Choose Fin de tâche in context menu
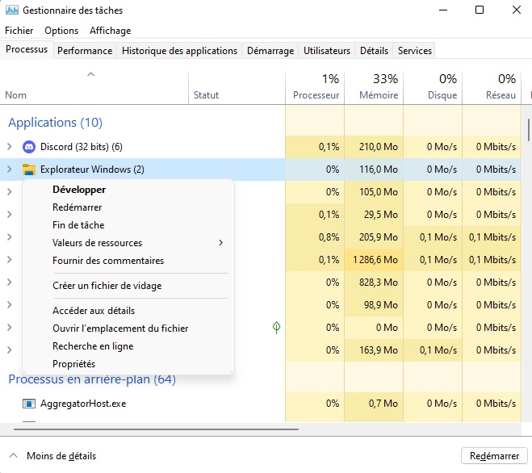Screen dimensions: 532x473 click(x=78, y=225)
